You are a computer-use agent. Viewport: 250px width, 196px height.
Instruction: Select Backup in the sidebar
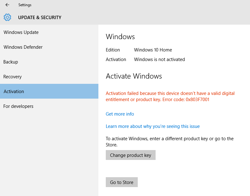click(49, 62)
